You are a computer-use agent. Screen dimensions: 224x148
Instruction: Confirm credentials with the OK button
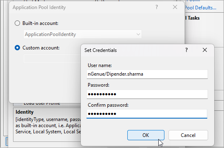coord(146,135)
